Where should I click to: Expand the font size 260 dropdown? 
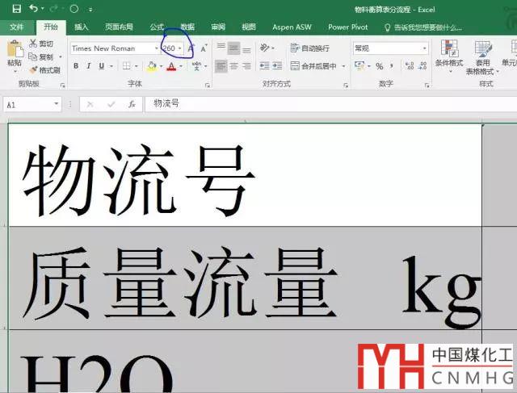(x=180, y=48)
